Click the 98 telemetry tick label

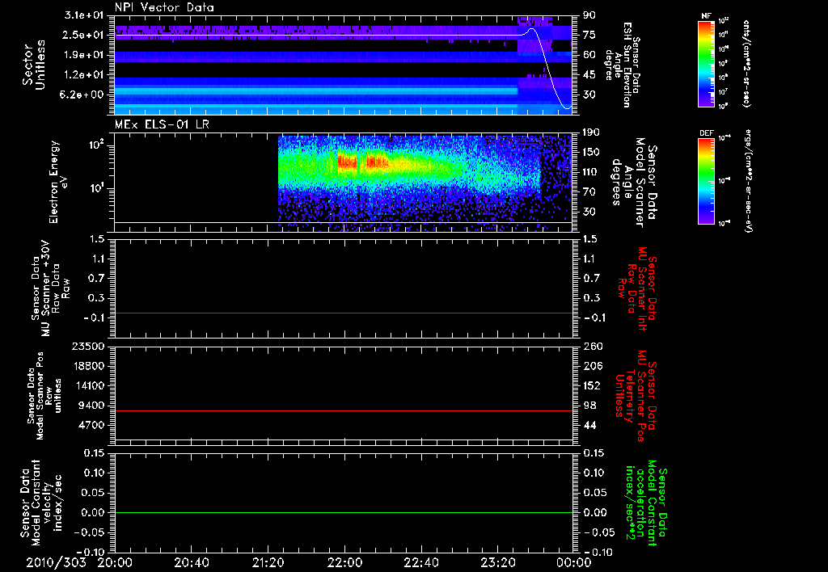point(589,406)
